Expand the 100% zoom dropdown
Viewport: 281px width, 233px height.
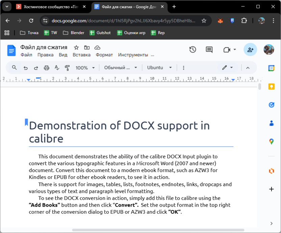point(85,68)
